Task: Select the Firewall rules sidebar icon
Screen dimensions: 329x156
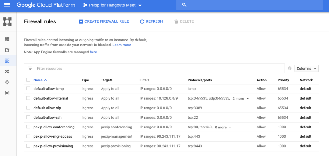Action: 7,61
